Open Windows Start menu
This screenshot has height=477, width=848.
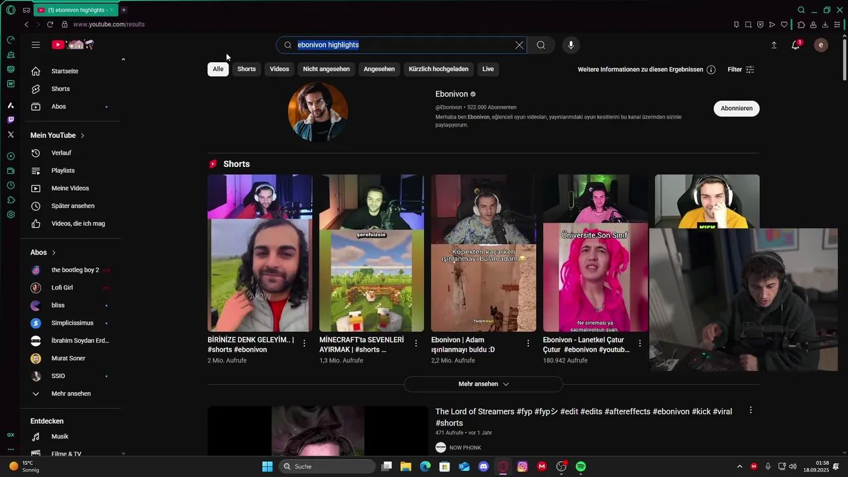pyautogui.click(x=268, y=466)
